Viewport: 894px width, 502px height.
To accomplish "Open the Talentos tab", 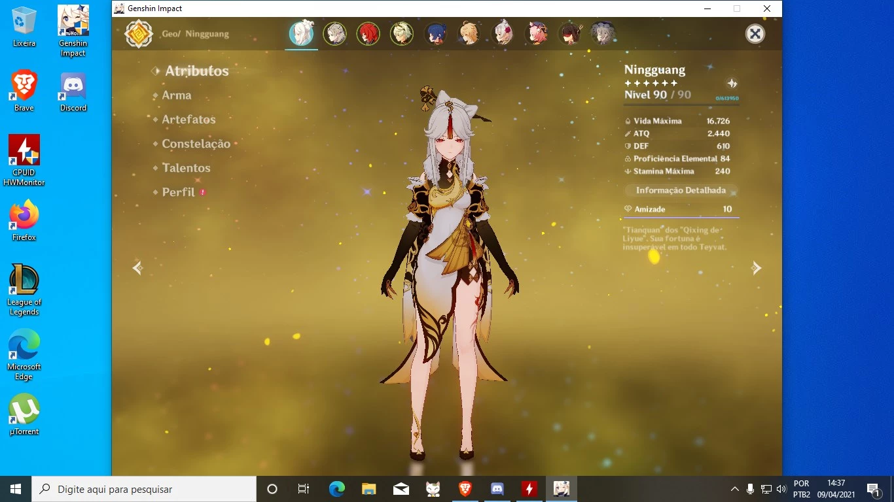I will pos(187,168).
